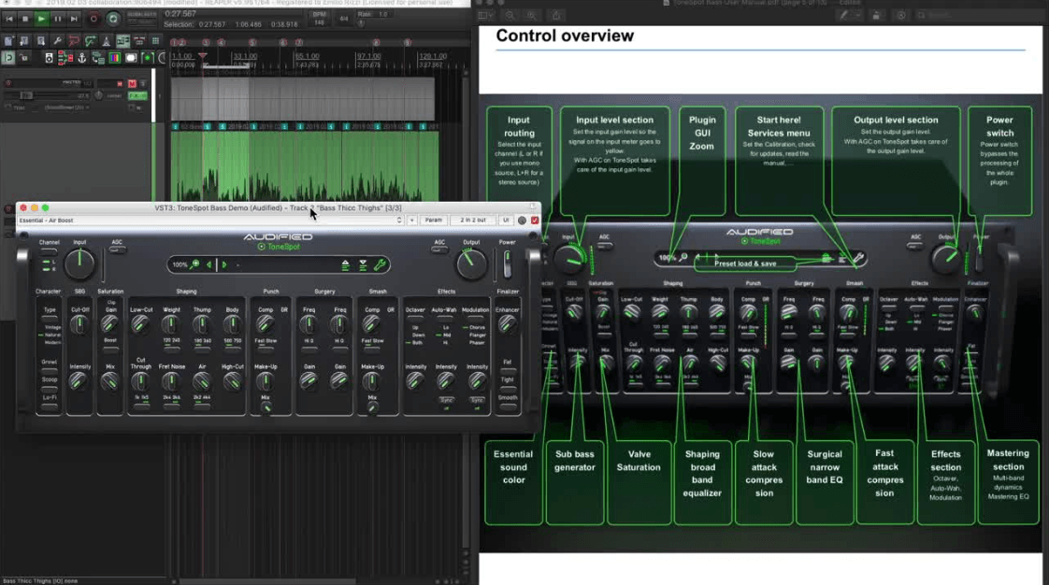
Task: Click the UI button in plugin header
Action: [x=506, y=220]
